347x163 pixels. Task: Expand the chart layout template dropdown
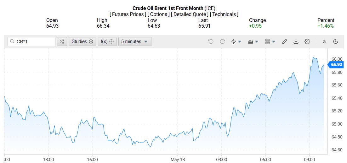[270, 41]
